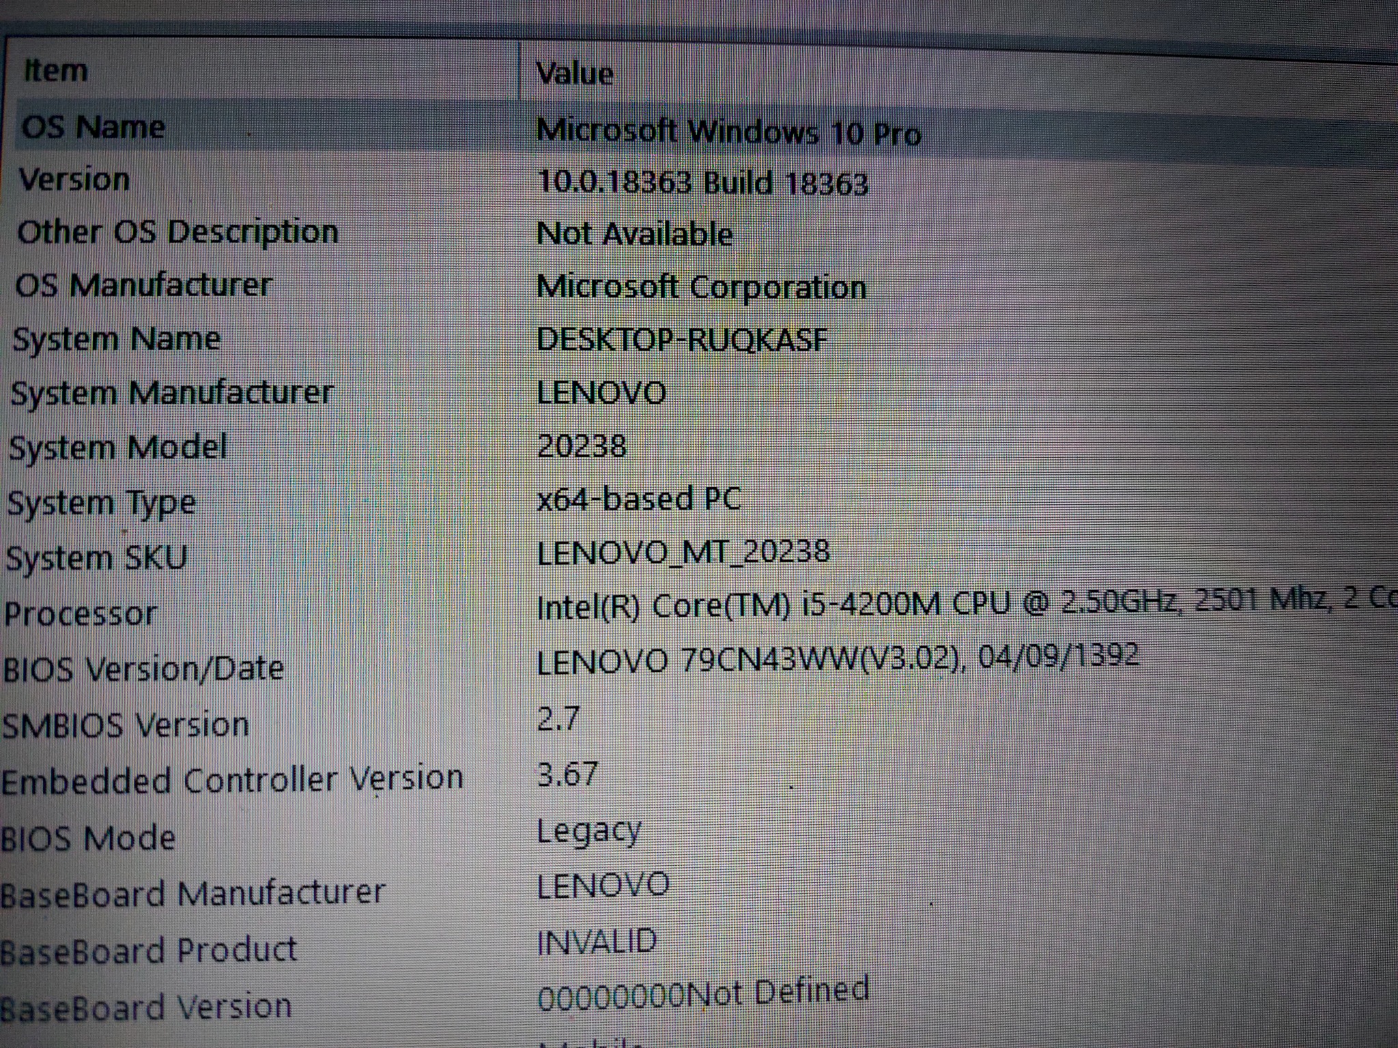Select the System SKU row

[x=96, y=558]
